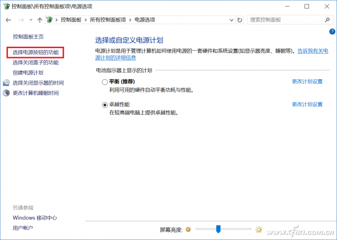
Task: Click 在较高端电脑上提供卓越性能 description
Action: pos(144,113)
